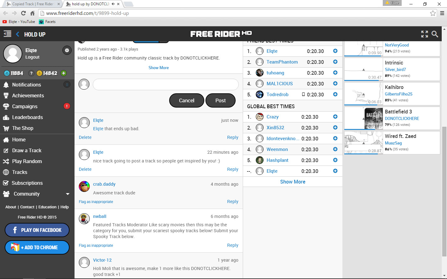This screenshot has height=279, width=447.
Task: Go back using the blue chevron
Action: pos(18,34)
